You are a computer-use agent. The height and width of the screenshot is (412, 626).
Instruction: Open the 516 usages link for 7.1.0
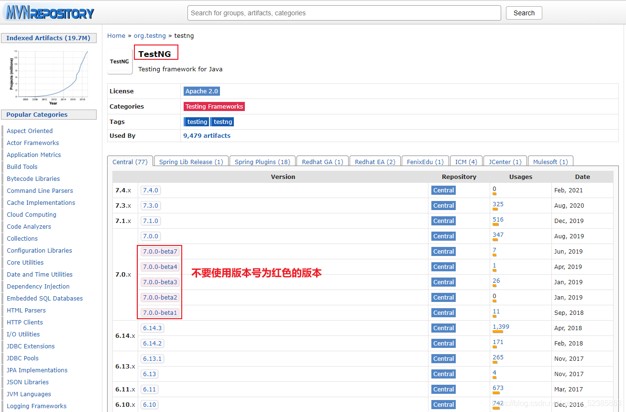(x=498, y=220)
